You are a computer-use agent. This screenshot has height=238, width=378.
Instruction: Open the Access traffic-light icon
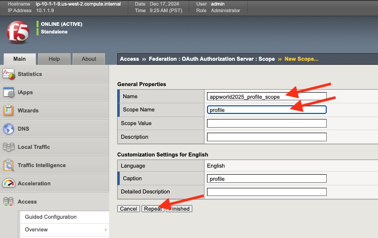tap(9, 202)
